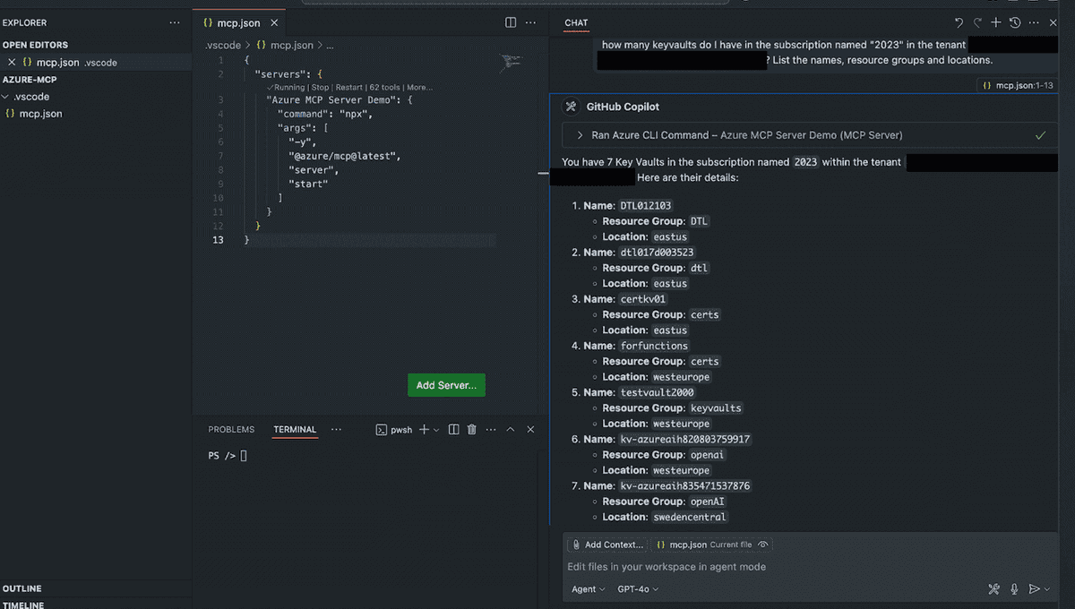The width and height of the screenshot is (1075, 609).
Task: Select the mcp.json editor tab
Action: (x=237, y=23)
